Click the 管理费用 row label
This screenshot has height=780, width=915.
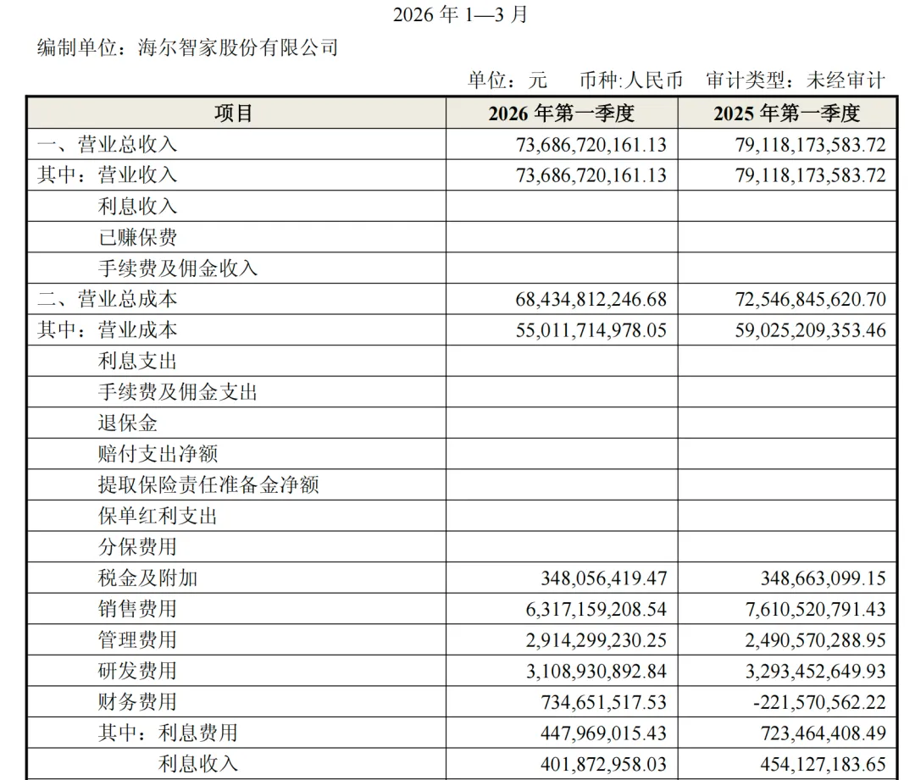[138, 640]
